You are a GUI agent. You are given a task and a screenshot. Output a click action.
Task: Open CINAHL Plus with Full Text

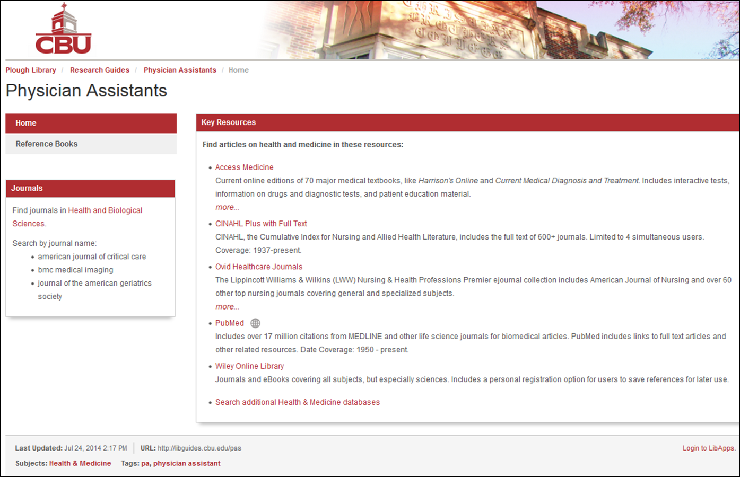click(x=261, y=224)
